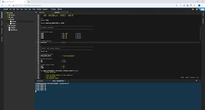Switch to the Immediate console tab
The image size is (205, 110).
(40, 81)
